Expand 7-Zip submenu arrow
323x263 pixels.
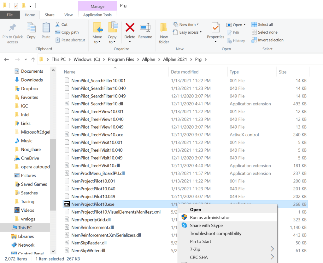(272, 249)
